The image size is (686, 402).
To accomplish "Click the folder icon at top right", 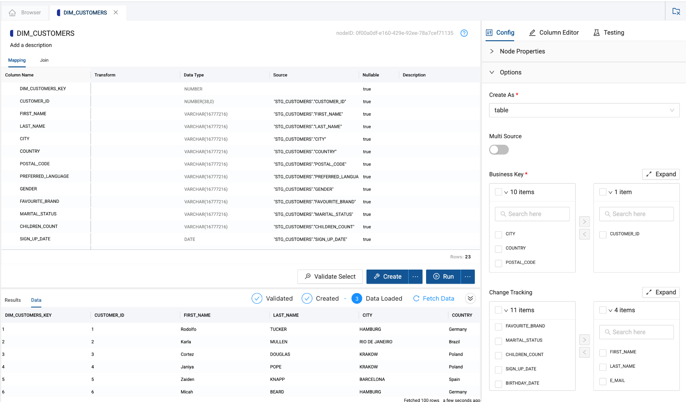I will [676, 12].
